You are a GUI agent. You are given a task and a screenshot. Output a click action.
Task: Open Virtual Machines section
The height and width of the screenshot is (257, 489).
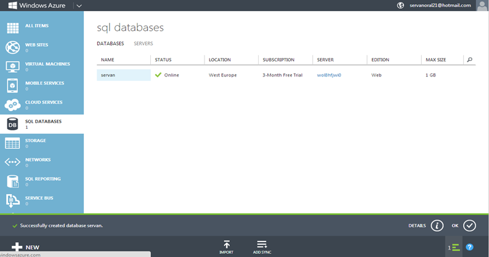(47, 63)
